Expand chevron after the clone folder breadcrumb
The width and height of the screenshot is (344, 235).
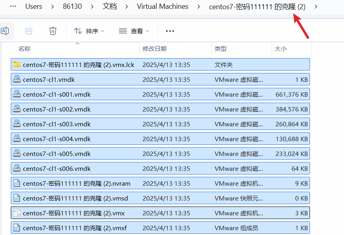[316, 7]
